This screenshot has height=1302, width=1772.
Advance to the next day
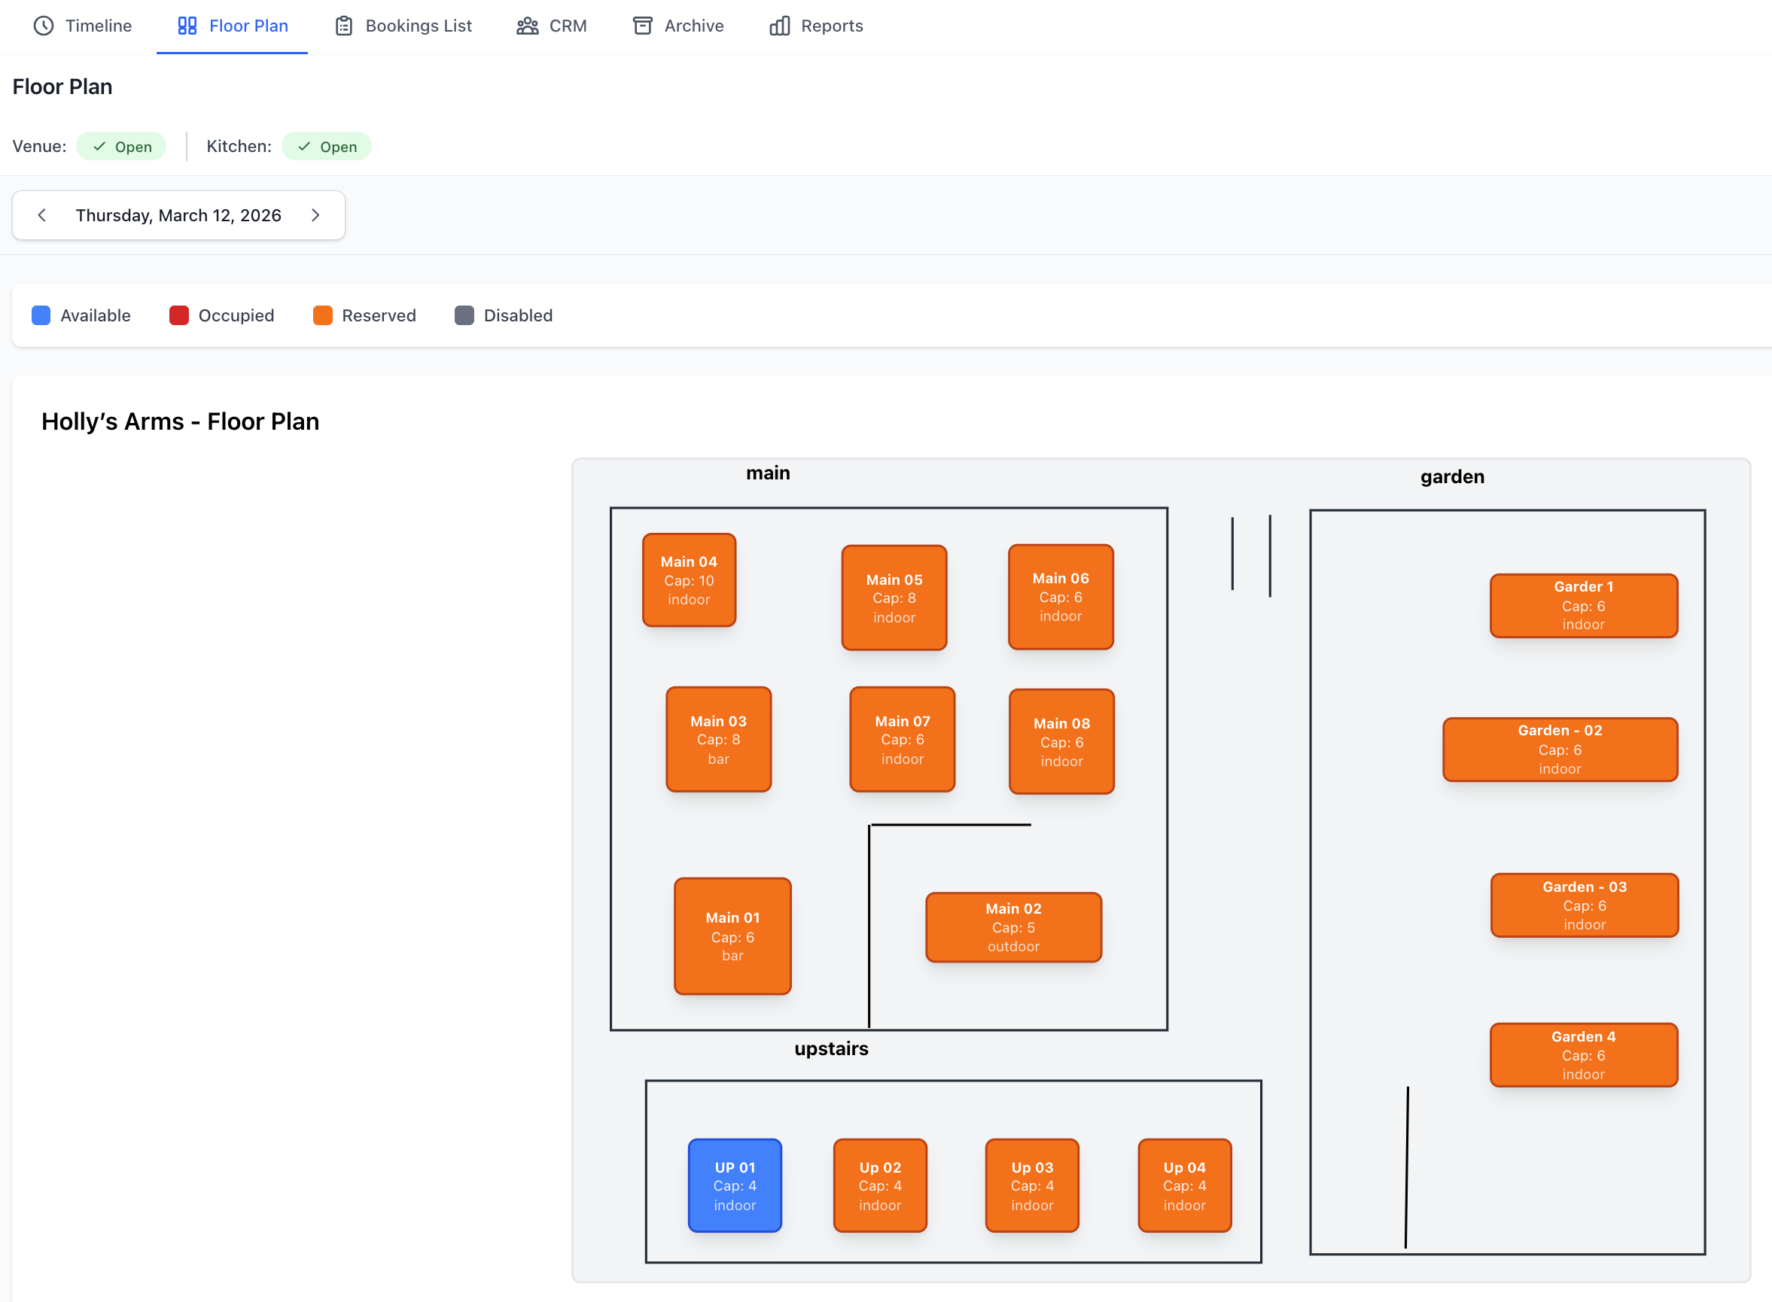[315, 215]
